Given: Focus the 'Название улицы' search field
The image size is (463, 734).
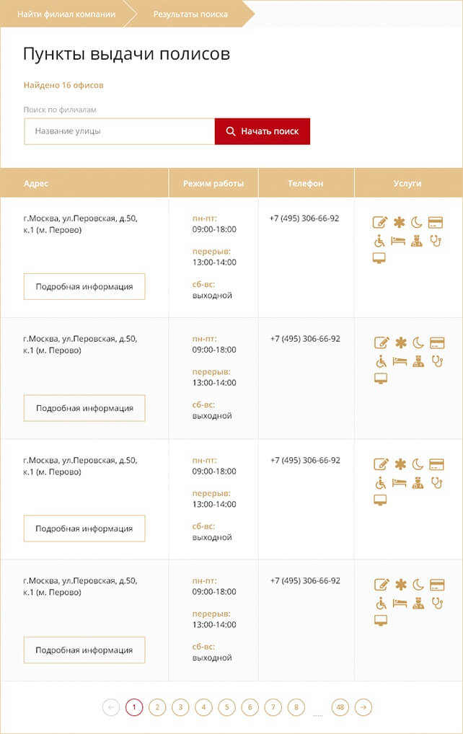Looking at the screenshot, I should [119, 131].
